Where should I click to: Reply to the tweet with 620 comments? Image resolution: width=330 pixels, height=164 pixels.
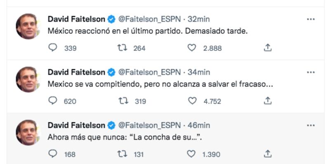click(53, 101)
